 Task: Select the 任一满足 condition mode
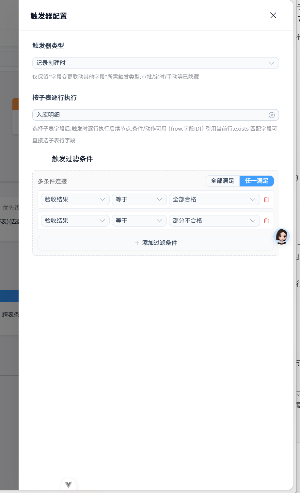[257, 181]
